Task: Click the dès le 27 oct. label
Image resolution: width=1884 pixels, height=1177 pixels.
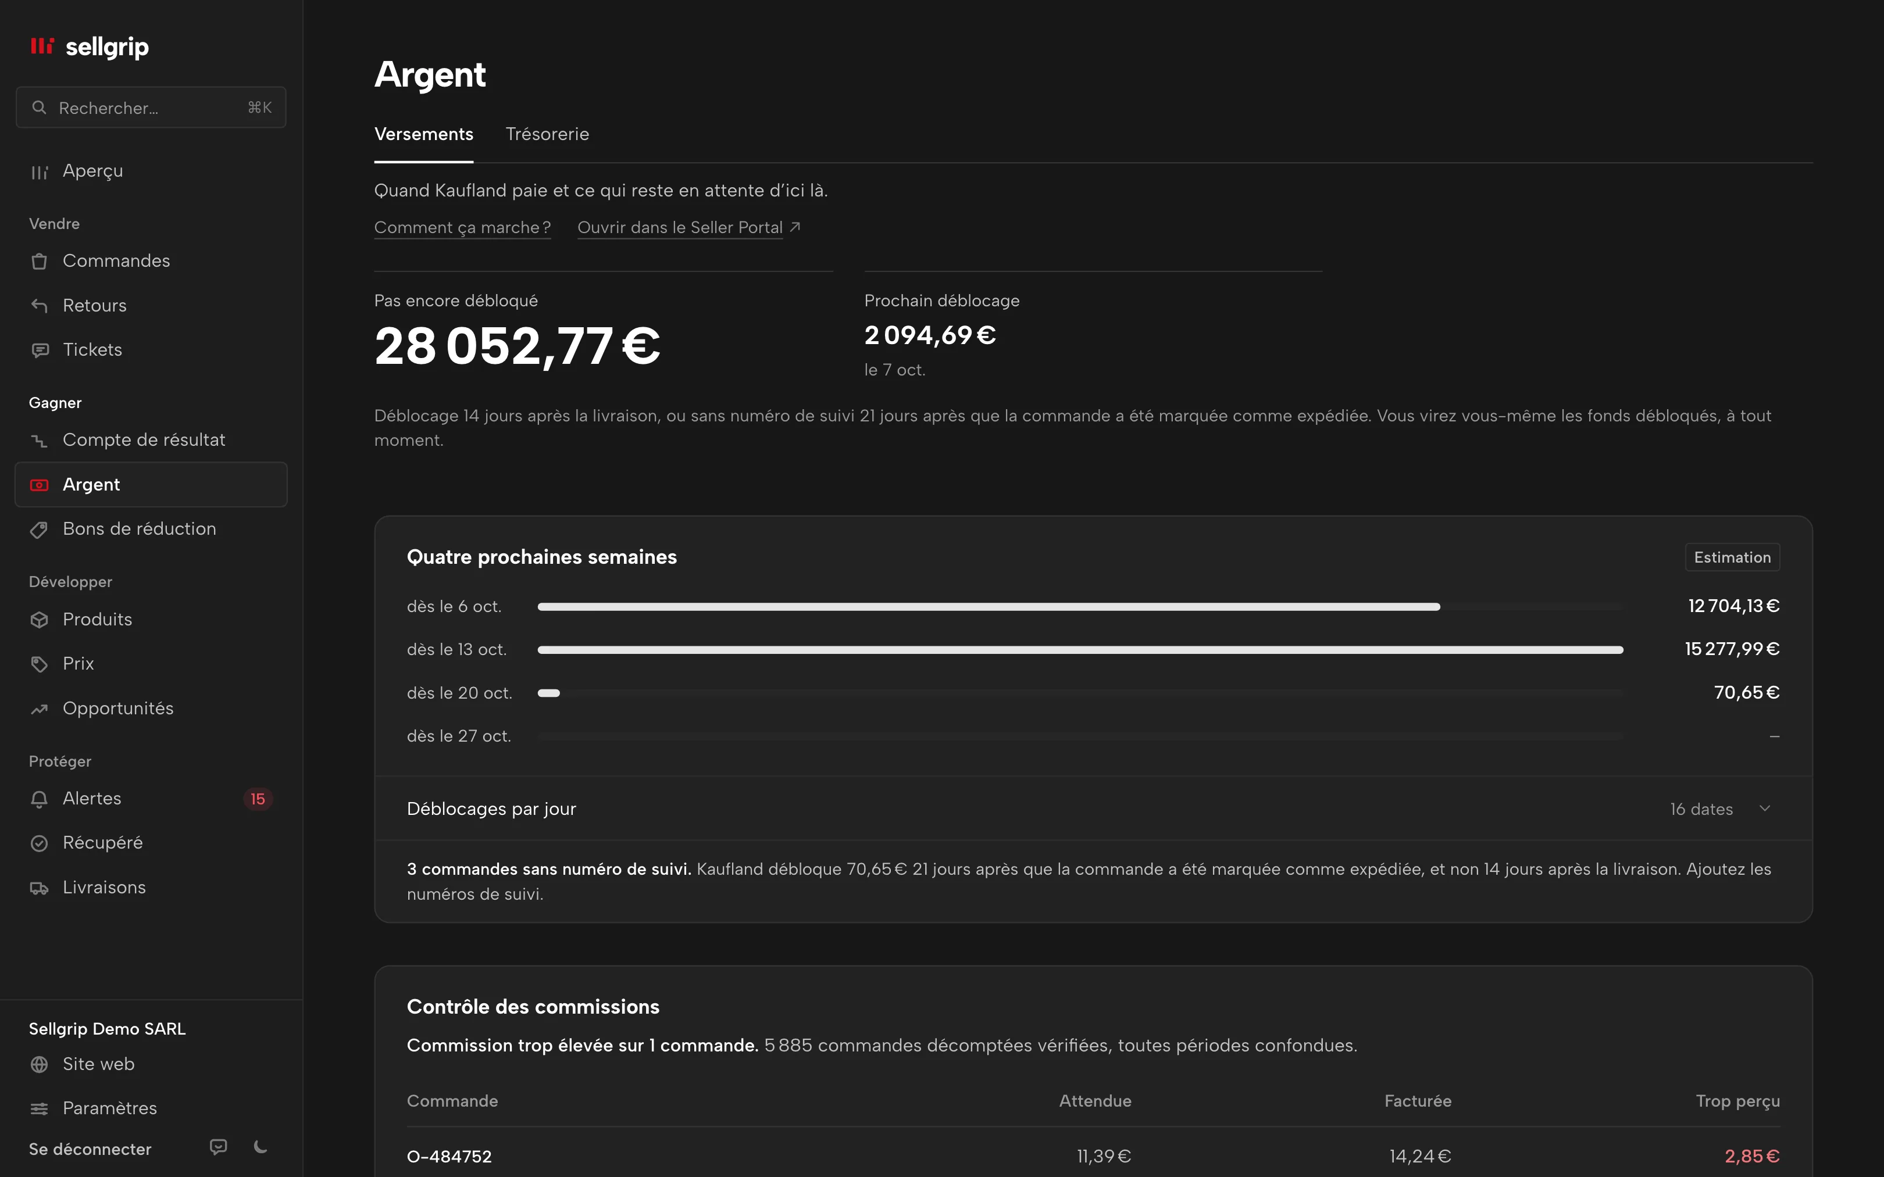Action: (x=459, y=736)
